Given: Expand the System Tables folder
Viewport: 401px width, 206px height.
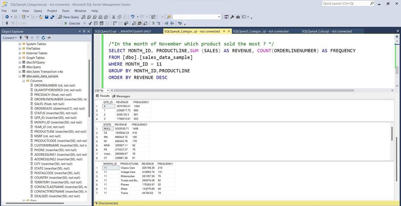Looking at the screenshot, I should tap(20, 44).
